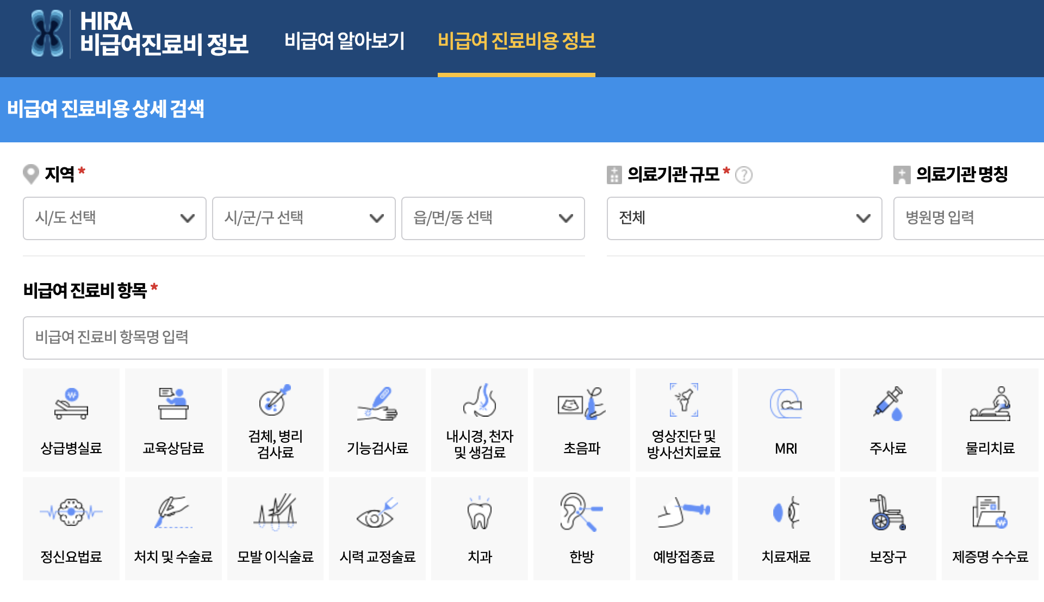Focus the 비급여 진료비 항목명 입력 field
Image resolution: width=1044 pixels, height=602 pixels.
(x=533, y=337)
